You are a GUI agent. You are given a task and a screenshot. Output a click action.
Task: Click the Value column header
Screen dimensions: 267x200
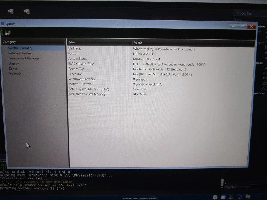(x=192, y=42)
